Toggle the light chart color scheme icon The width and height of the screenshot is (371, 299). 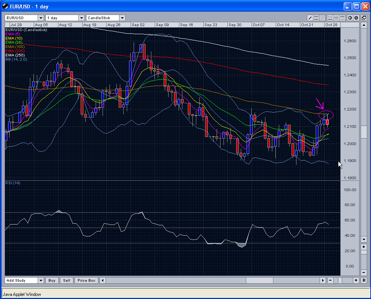click(350, 18)
